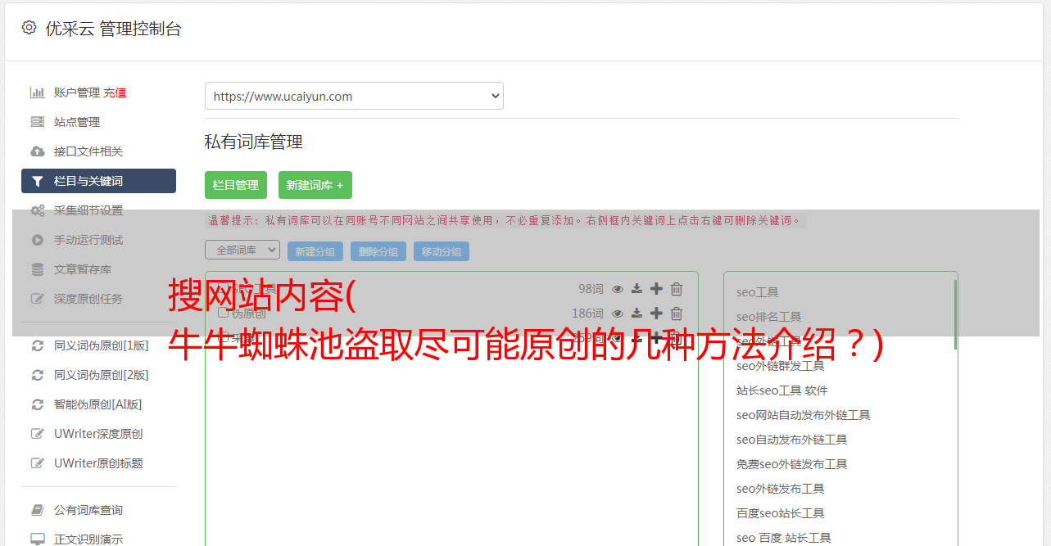Open the https://www.ucaiyun.com site dropdown
Image resolution: width=1051 pixels, height=546 pixels.
pos(354,96)
